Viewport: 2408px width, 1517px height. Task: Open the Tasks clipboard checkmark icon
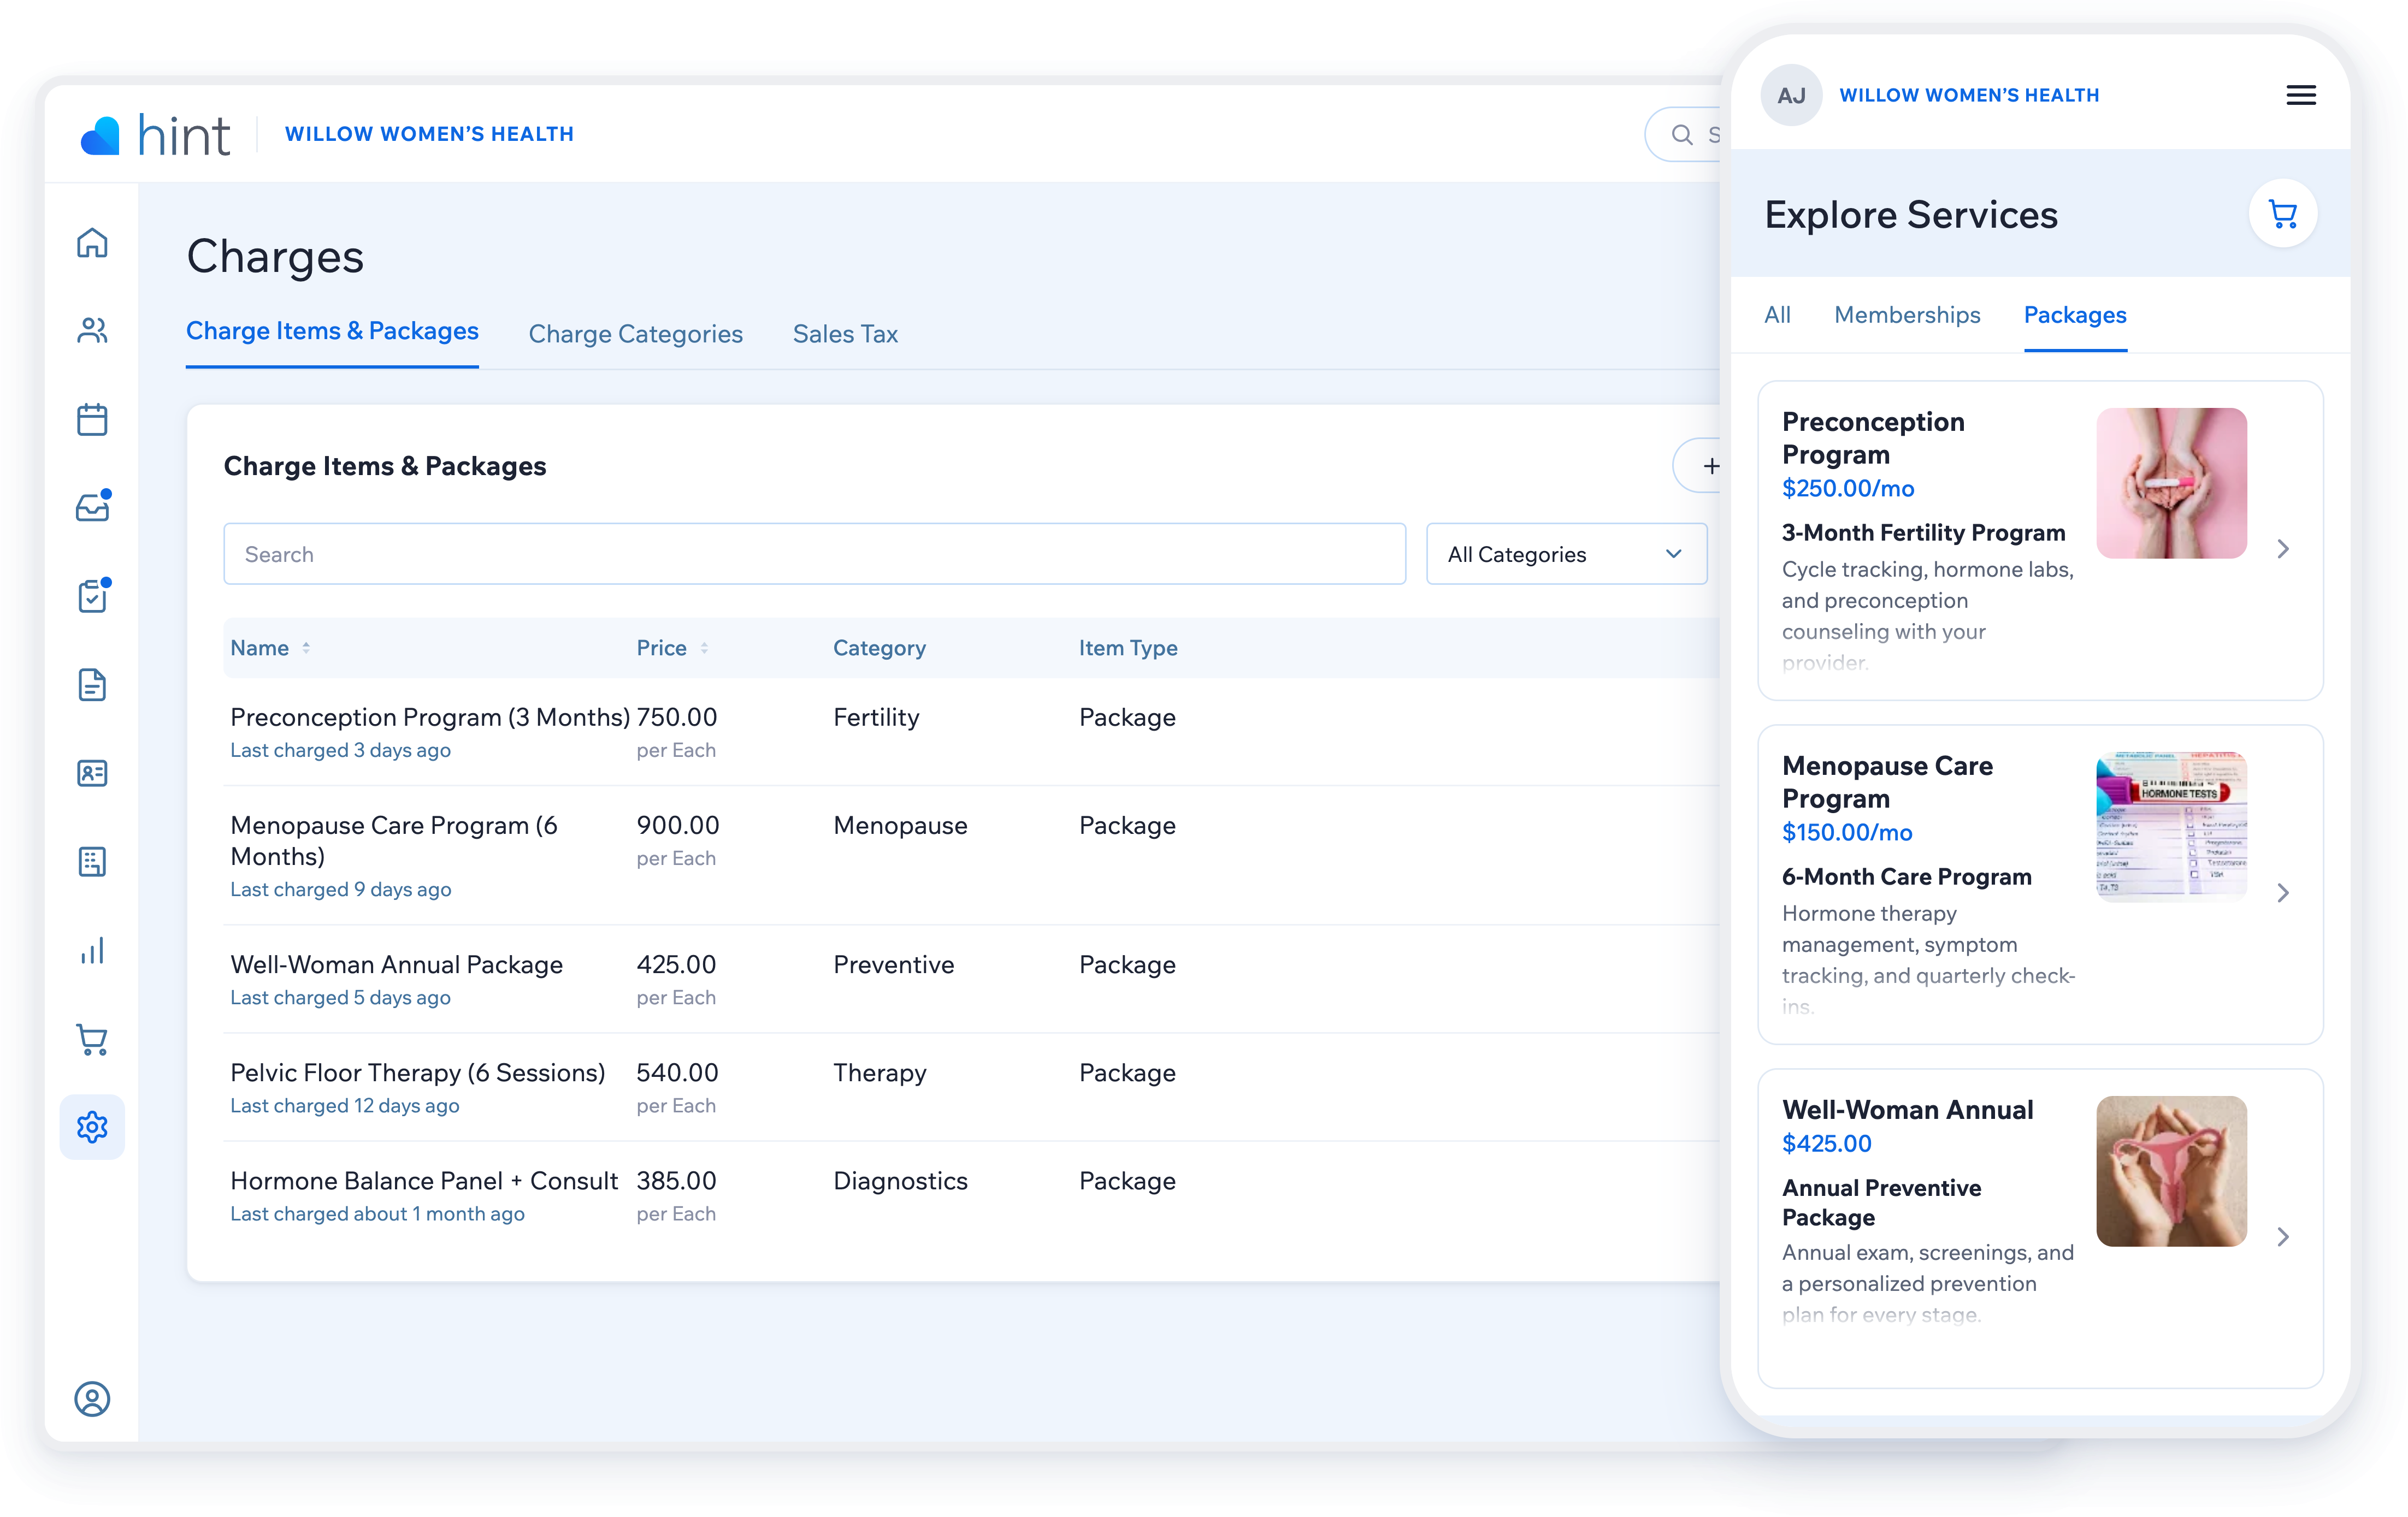pos(93,595)
